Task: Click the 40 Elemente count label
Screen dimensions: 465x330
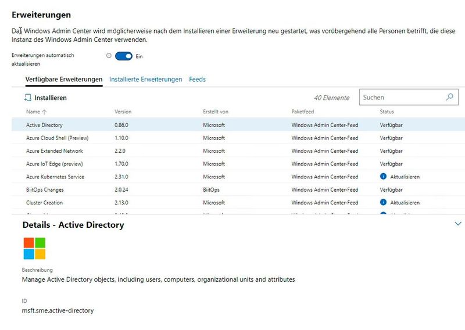Action: (x=331, y=98)
